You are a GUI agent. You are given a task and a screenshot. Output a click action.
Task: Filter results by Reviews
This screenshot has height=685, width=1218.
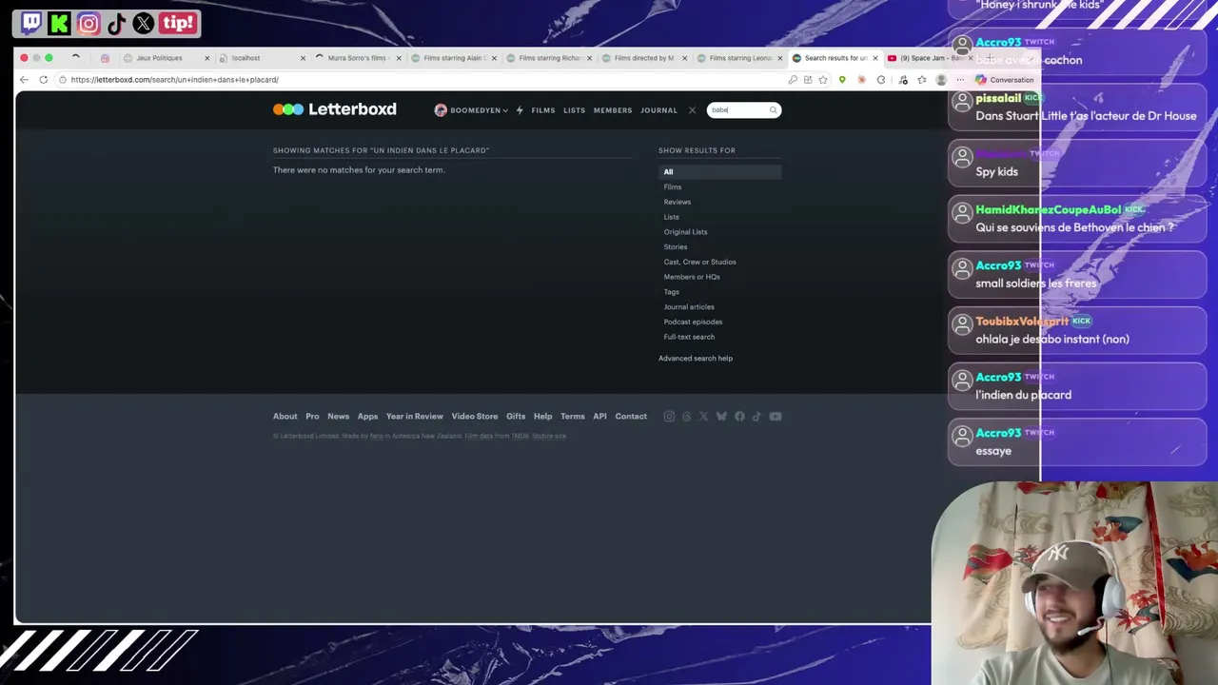point(678,202)
